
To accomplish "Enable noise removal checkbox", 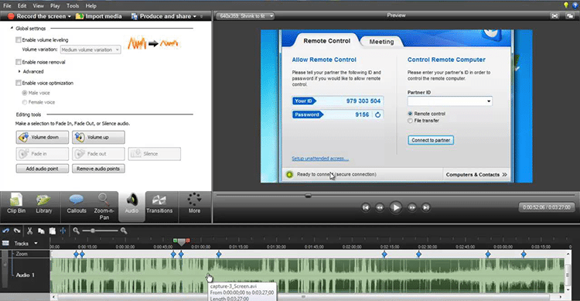I will pyautogui.click(x=18, y=62).
